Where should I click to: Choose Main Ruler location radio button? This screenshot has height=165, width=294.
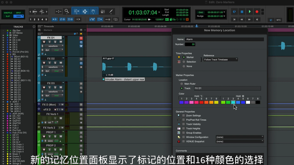(x=182, y=84)
